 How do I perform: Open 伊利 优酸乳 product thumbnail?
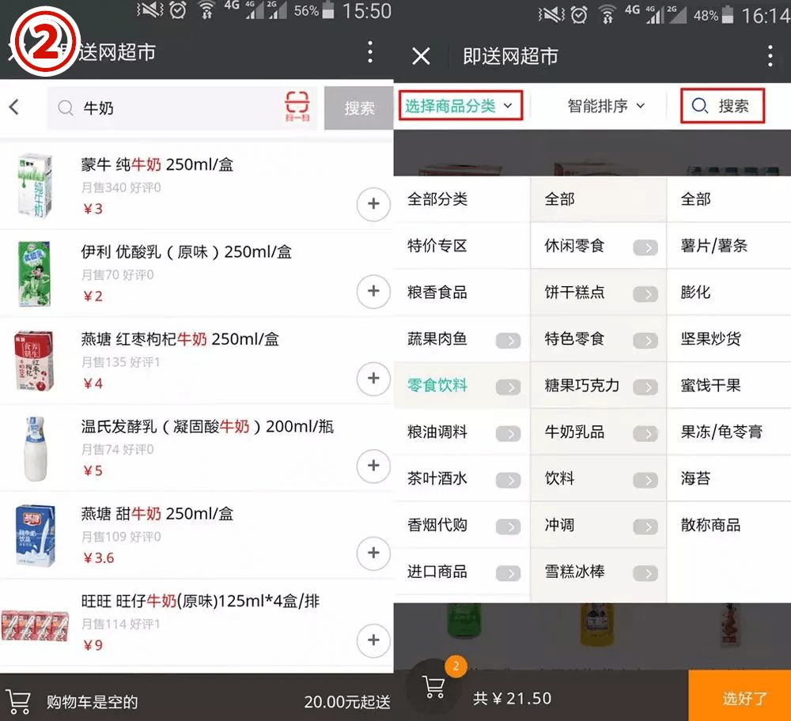coord(34,274)
